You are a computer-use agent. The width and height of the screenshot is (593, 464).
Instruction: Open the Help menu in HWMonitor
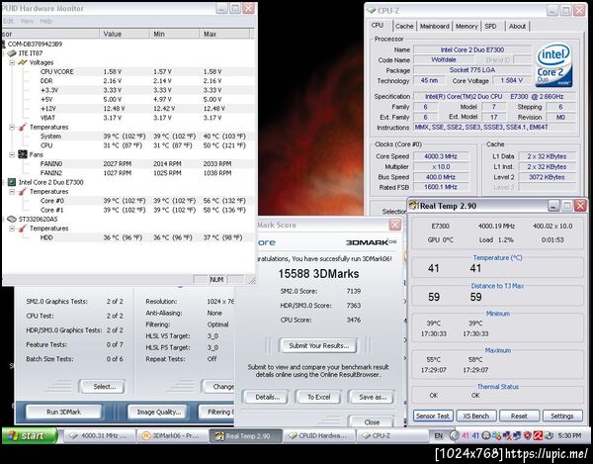click(46, 21)
